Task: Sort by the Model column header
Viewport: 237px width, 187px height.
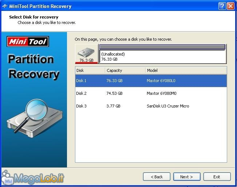Action: click(x=186, y=70)
